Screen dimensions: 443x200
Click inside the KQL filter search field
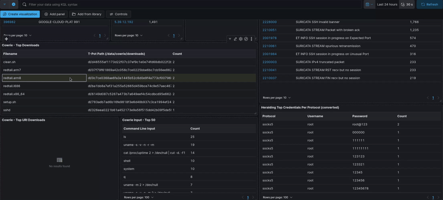pos(185,5)
